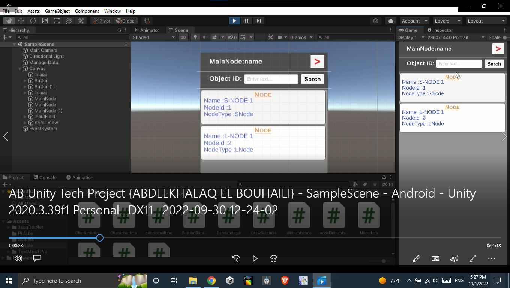Switch to the Console tab

coord(45,178)
